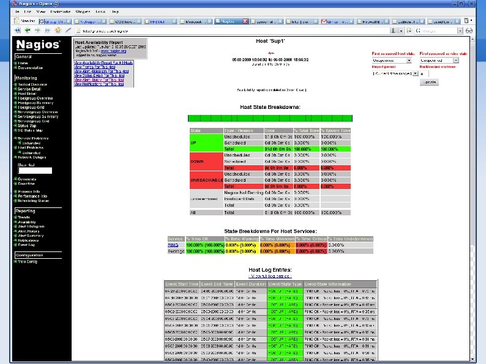The image size is (486, 364).
Task: Open View Availability Report For All Hosts link
Action: [x=103, y=62]
